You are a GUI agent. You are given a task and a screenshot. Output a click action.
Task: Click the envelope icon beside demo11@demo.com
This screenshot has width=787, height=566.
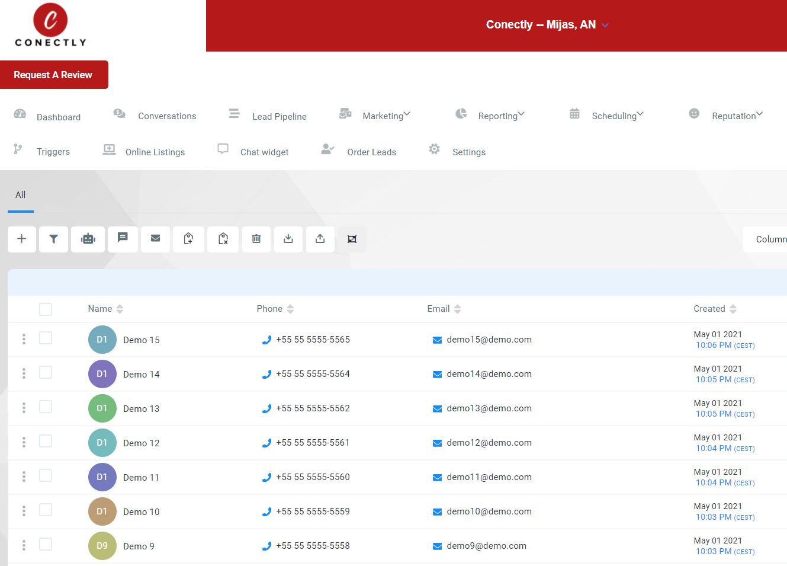click(437, 478)
